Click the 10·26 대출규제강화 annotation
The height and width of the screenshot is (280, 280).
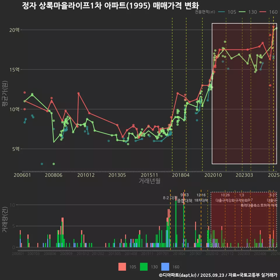coord(225,198)
